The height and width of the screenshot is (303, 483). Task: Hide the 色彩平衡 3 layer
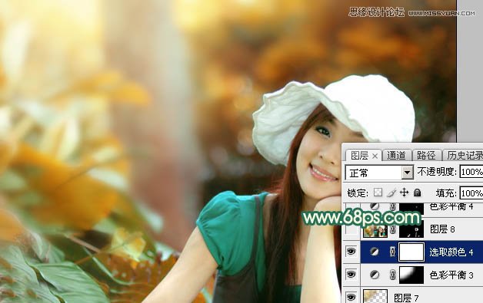(351, 275)
